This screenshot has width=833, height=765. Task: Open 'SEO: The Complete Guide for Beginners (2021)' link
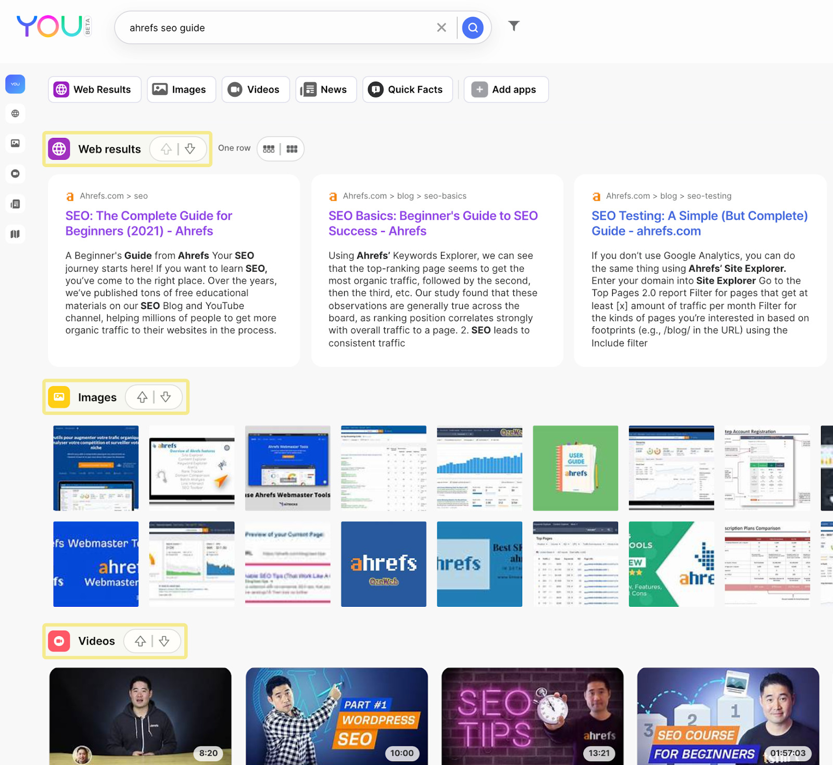[x=149, y=223]
